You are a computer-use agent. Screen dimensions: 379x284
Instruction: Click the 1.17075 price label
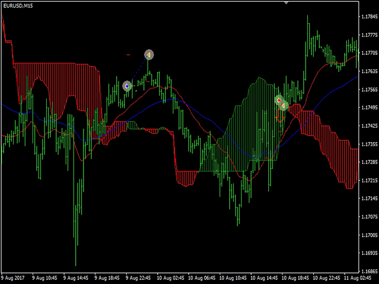(x=370, y=217)
